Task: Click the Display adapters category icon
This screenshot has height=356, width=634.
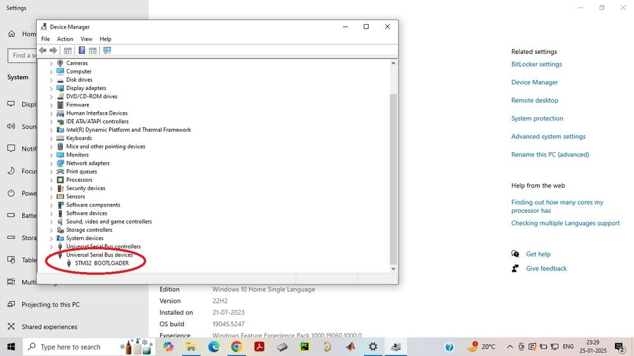Action: point(60,88)
